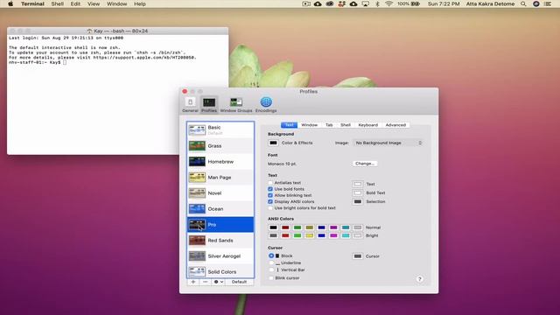Toggle Blink cursor checkbox
560x315 pixels.
point(270,278)
